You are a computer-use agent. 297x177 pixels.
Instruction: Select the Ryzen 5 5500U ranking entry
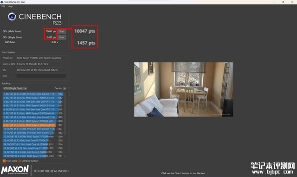click(32, 156)
